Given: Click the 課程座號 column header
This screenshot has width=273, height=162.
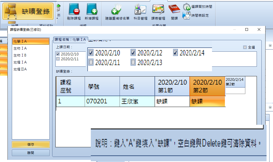Looking at the screenshot, I should tap(70, 86).
